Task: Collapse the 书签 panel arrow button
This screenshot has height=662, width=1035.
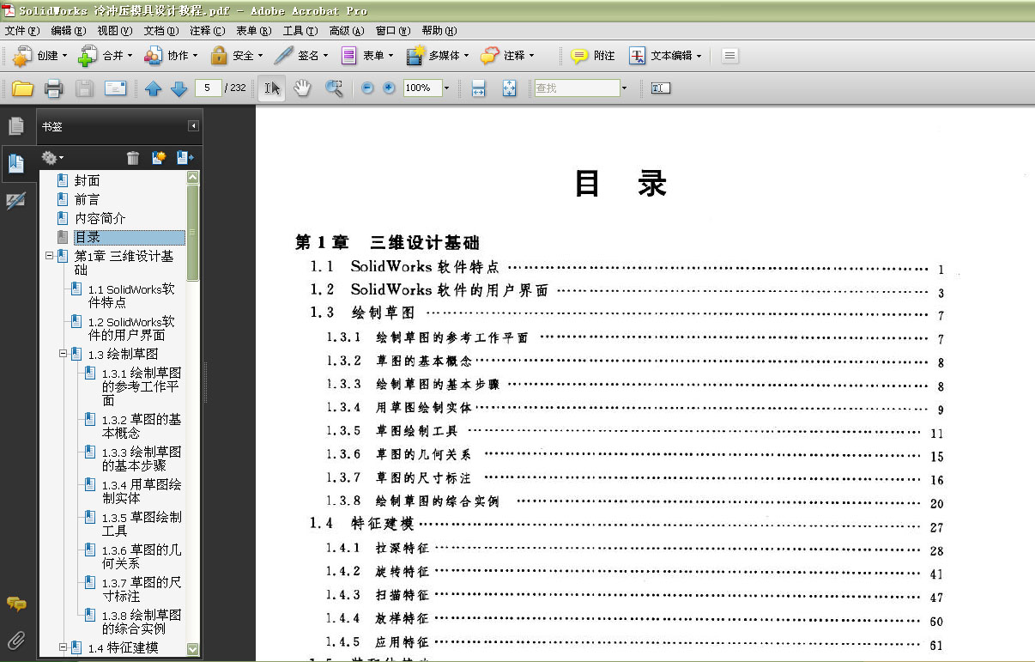Action: 194,126
